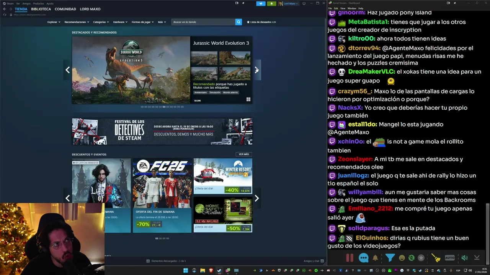
Task: Open the blue funnel filter icon
Action: point(390,258)
